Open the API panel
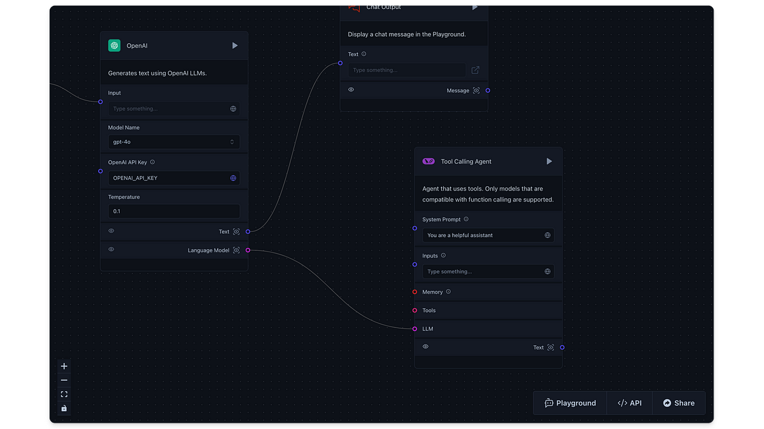Image resolution: width=764 pixels, height=429 pixels. (x=629, y=403)
